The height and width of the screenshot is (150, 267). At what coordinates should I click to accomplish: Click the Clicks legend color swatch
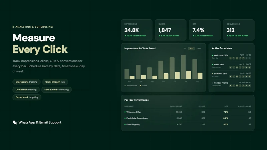tap(141, 86)
